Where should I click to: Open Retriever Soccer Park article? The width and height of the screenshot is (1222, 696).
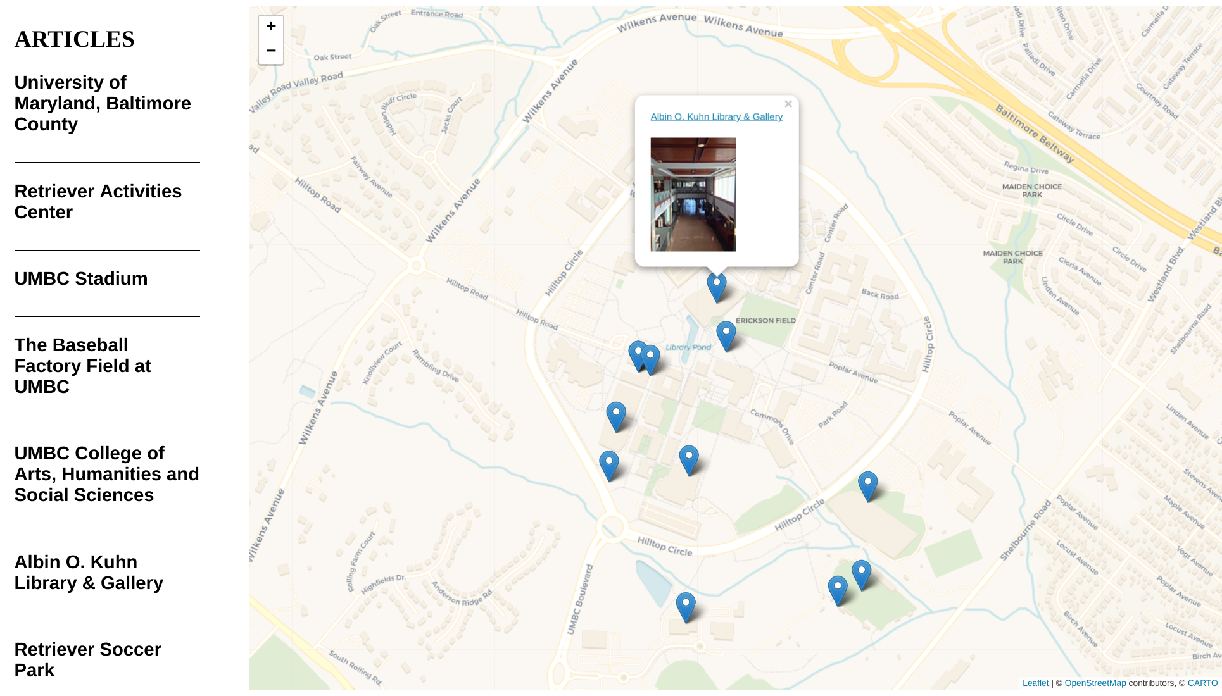point(88,660)
